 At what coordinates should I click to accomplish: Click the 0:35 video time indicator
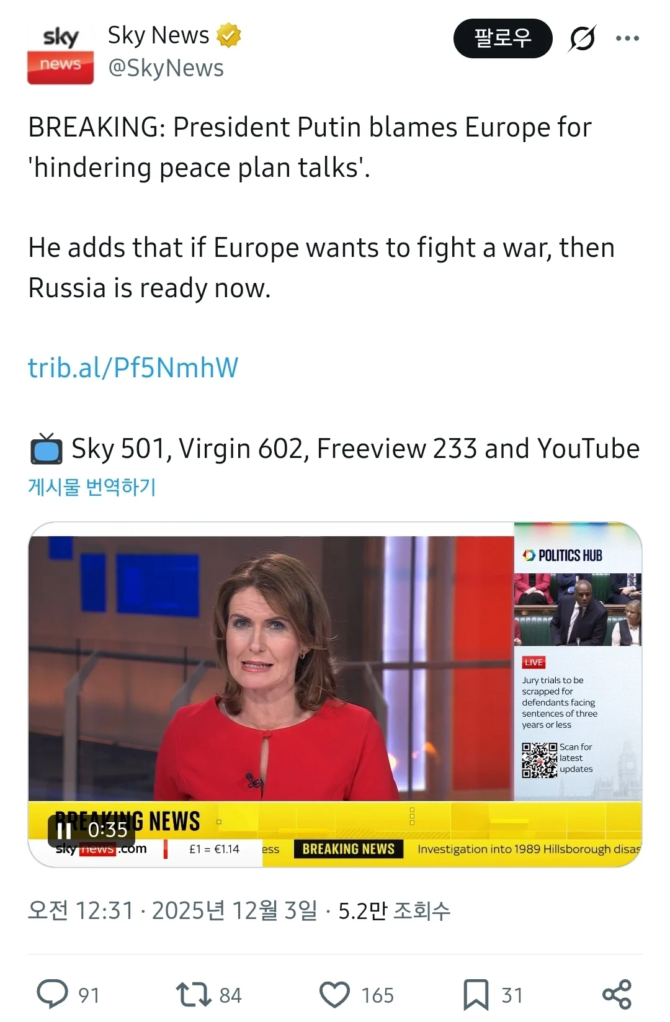point(107,830)
